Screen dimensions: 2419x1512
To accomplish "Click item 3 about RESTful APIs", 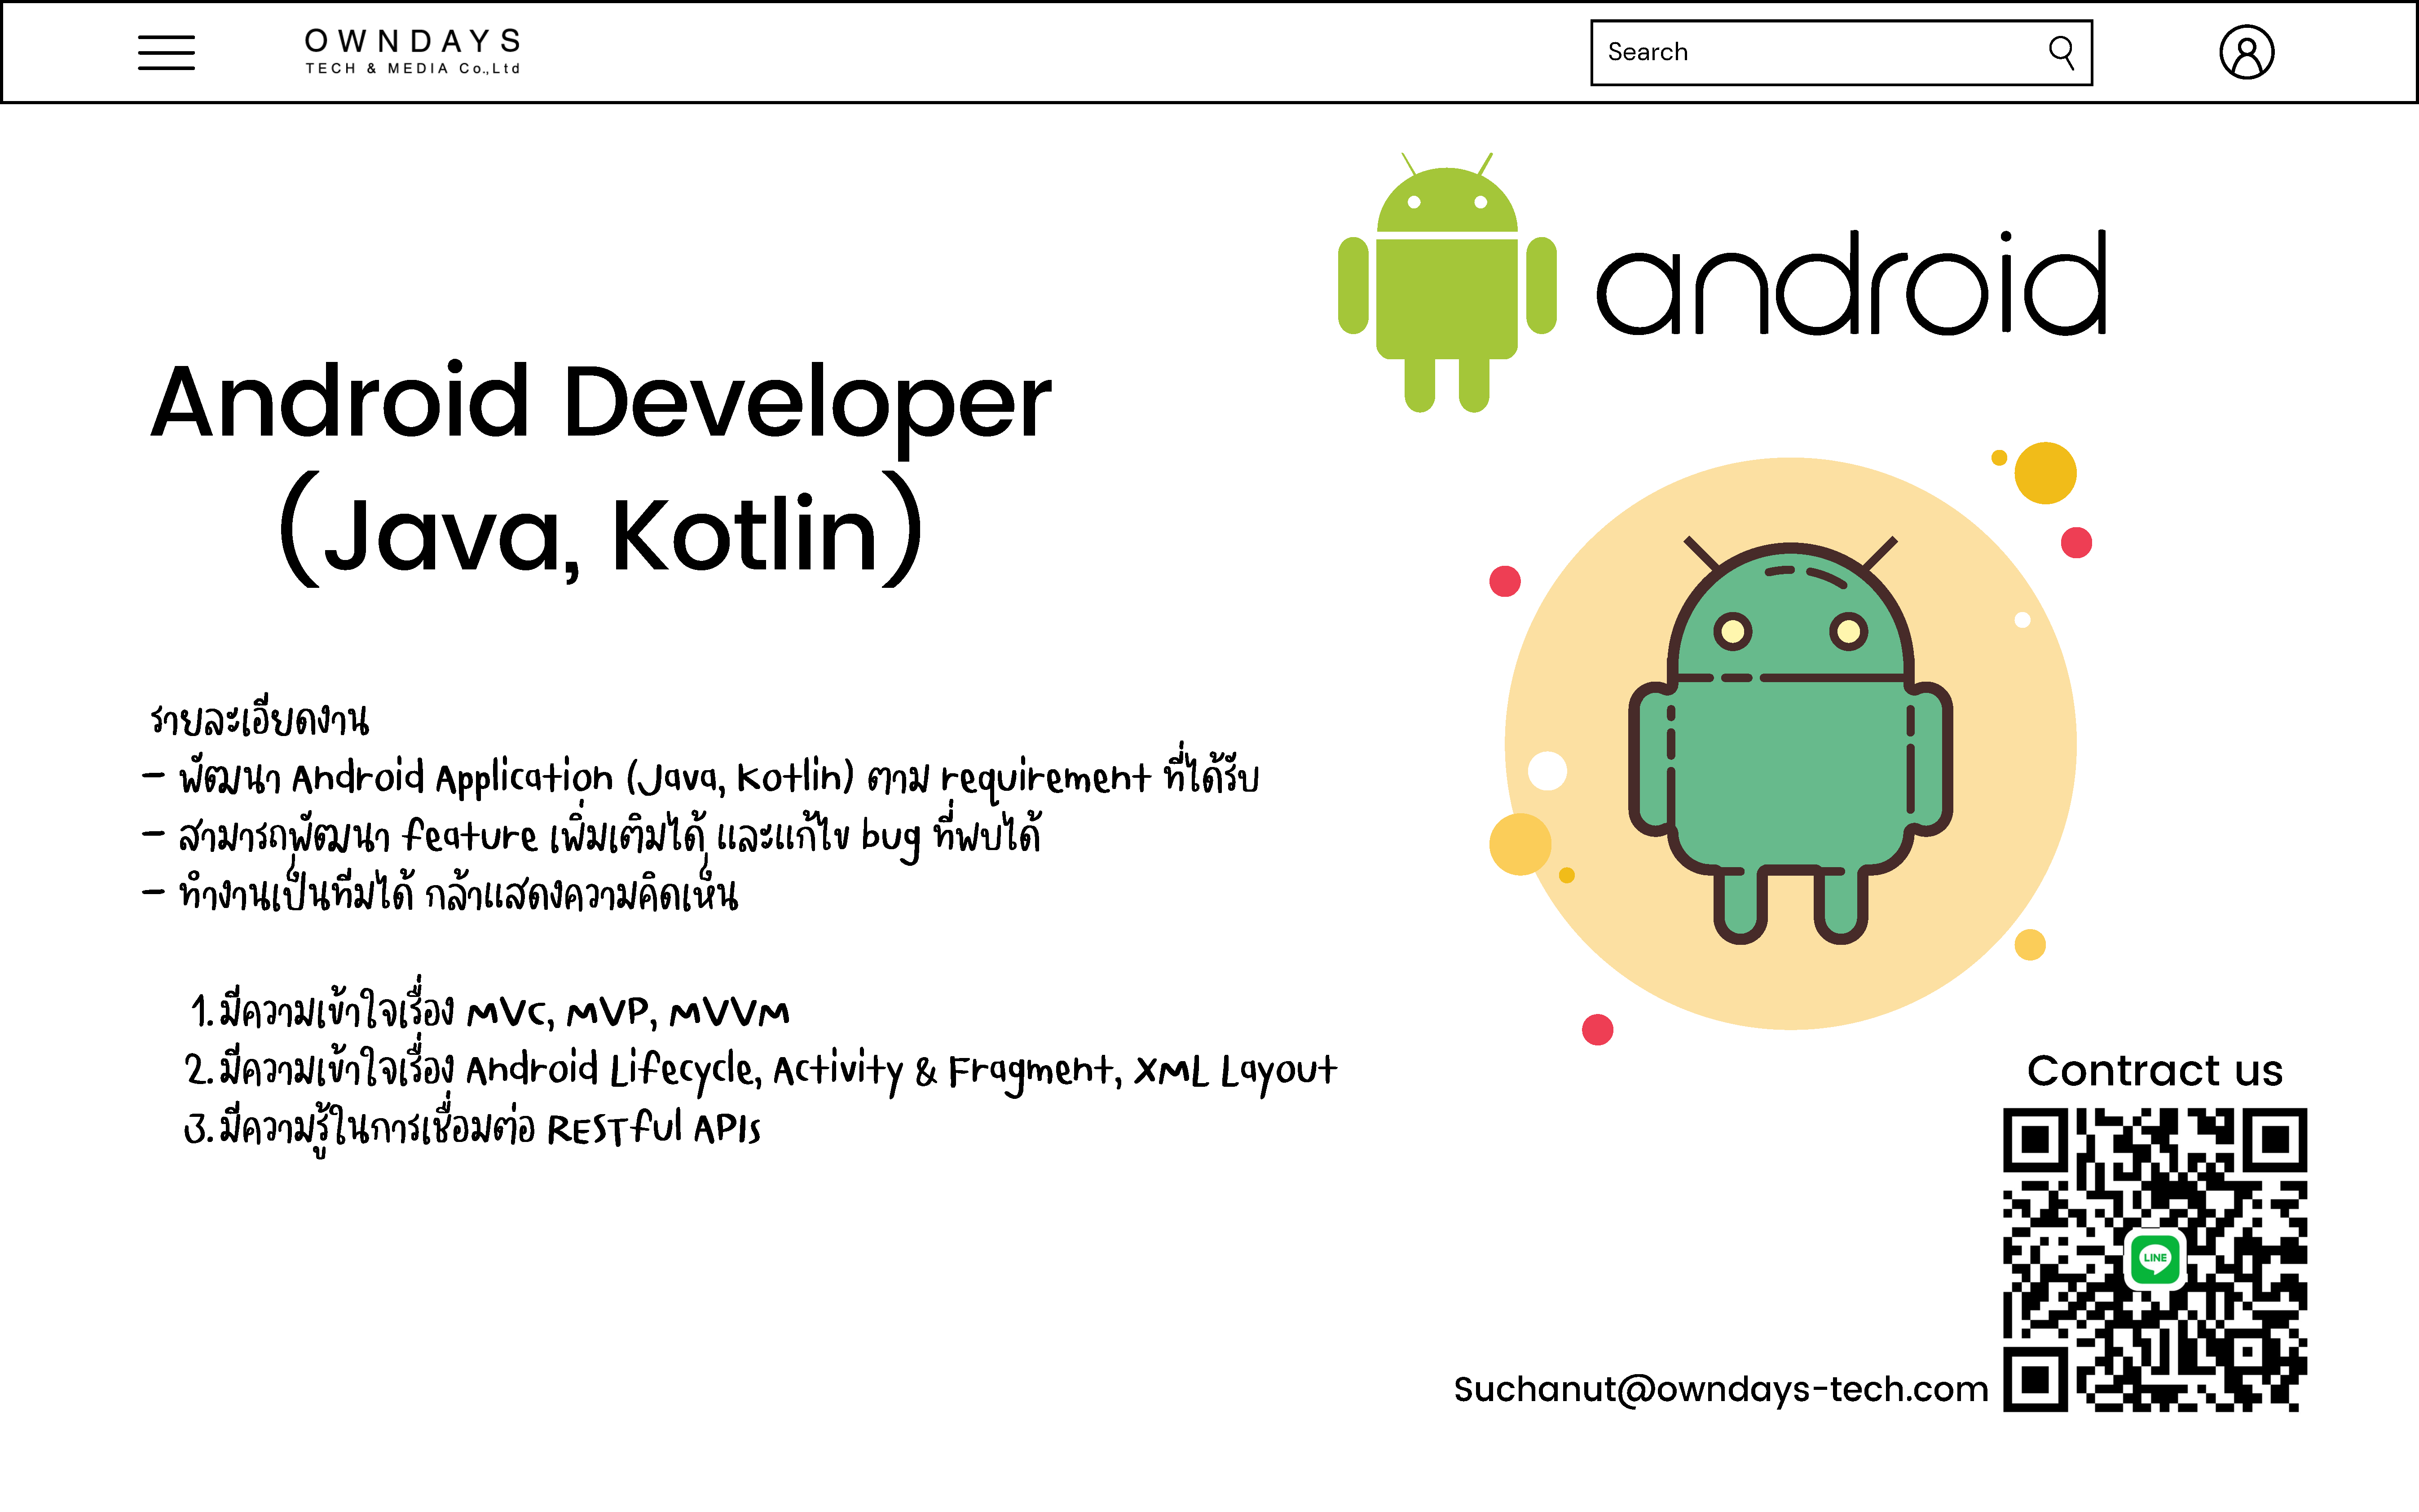I will pyautogui.click(x=472, y=1128).
